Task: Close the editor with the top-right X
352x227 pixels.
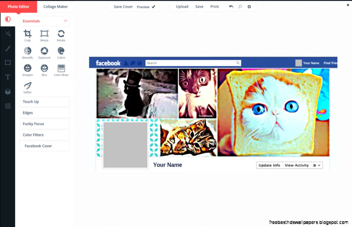Action: point(348,5)
